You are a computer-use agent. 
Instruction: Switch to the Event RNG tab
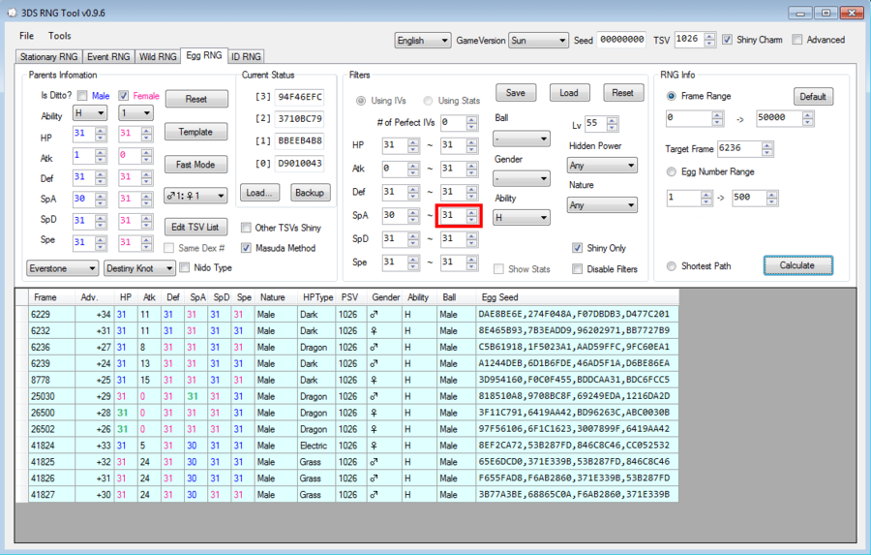pyautogui.click(x=108, y=57)
